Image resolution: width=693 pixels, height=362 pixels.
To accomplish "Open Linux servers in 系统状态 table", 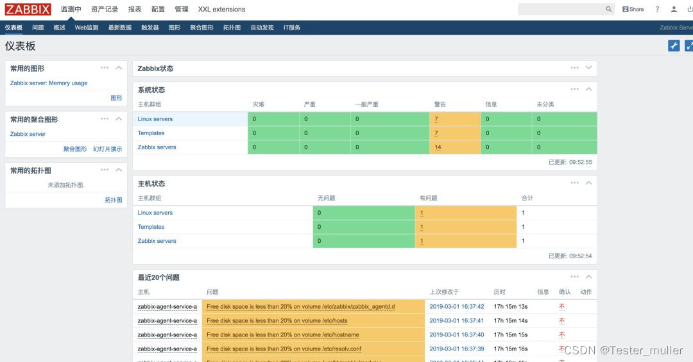I will (155, 119).
